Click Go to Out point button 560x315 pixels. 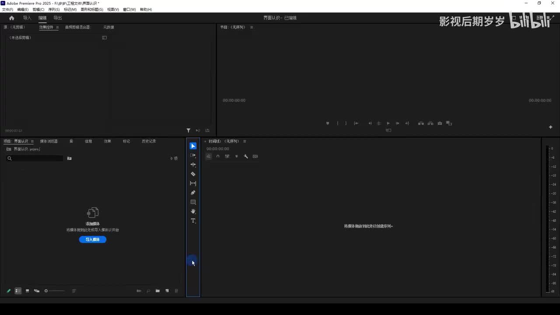tap(407, 123)
